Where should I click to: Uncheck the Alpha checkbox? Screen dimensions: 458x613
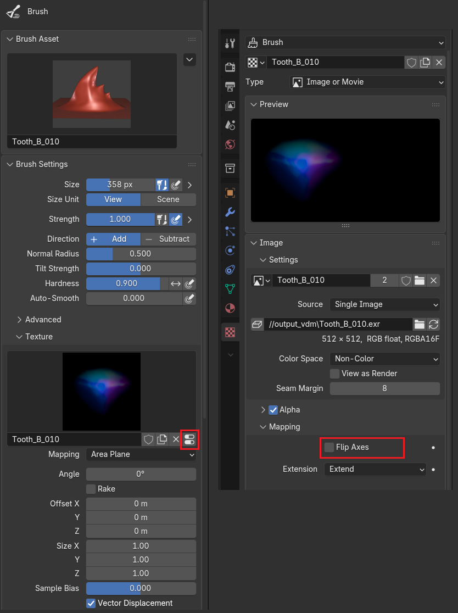tap(273, 410)
